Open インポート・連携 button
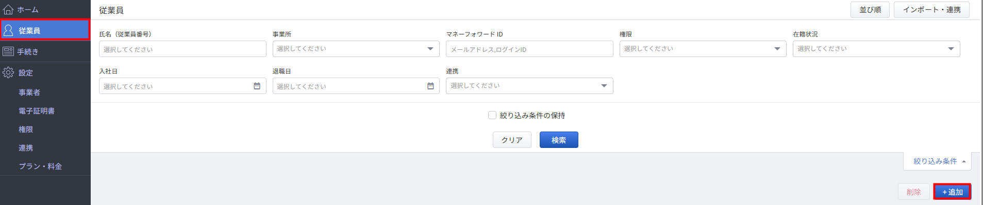983x205 pixels. coord(931,10)
